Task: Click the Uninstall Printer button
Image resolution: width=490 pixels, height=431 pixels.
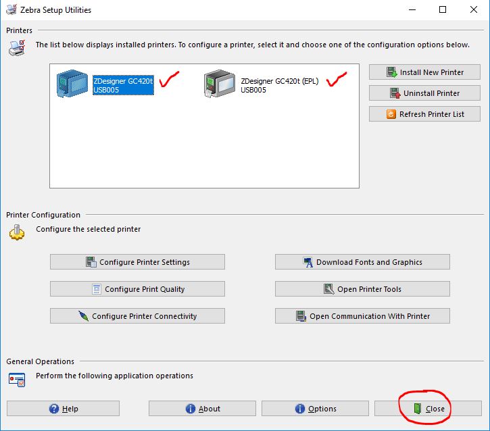Action: pos(424,93)
